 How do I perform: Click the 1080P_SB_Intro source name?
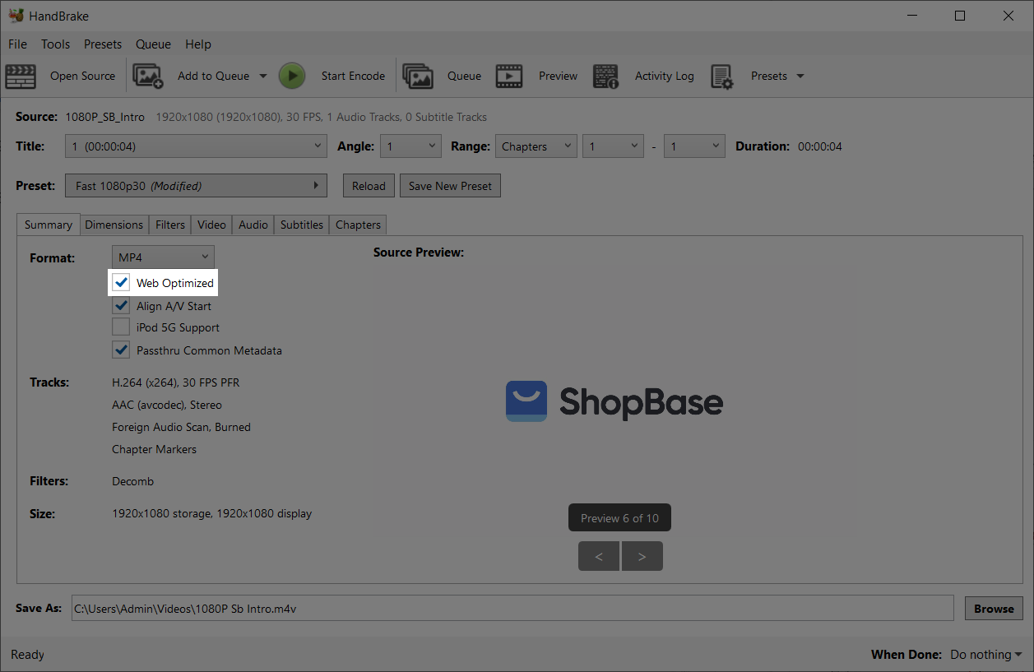[105, 117]
